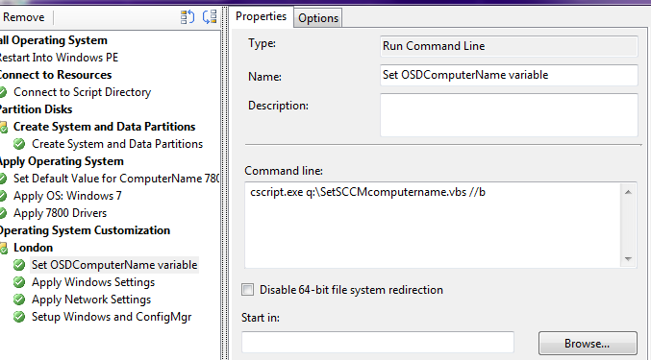Image resolution: width=651 pixels, height=360 pixels.
Task: Click green check icon beside Setup Windows and ConfigMgr
Action: [19, 317]
